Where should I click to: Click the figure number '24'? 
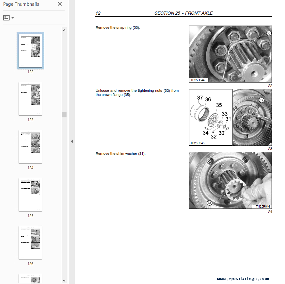pyautogui.click(x=270, y=212)
